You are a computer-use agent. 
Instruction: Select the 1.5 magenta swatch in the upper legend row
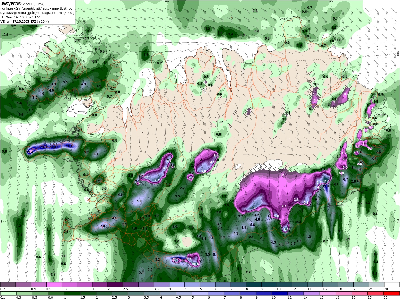point(100,285)
